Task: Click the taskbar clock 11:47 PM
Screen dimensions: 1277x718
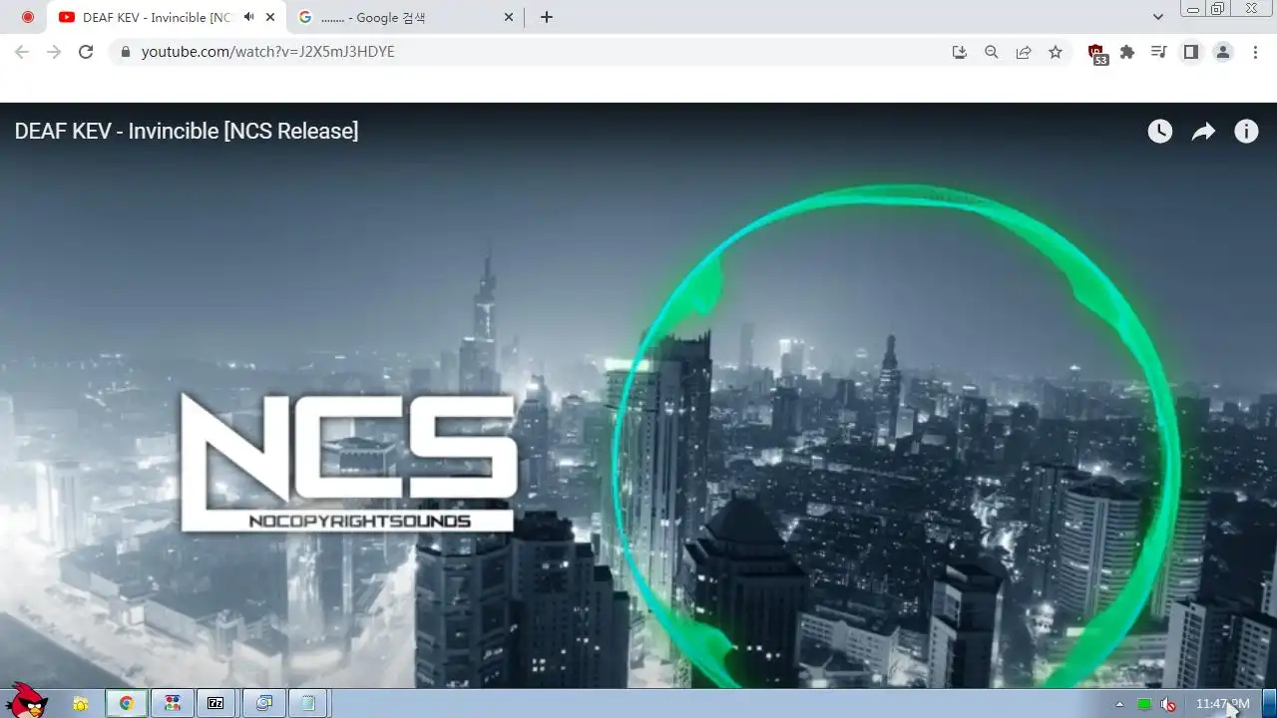Action: point(1222,704)
